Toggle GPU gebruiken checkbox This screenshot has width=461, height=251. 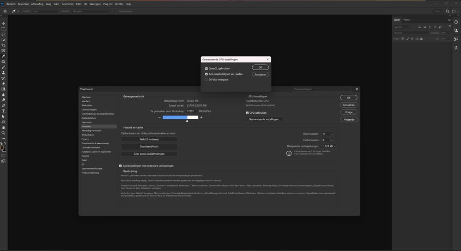(x=247, y=113)
